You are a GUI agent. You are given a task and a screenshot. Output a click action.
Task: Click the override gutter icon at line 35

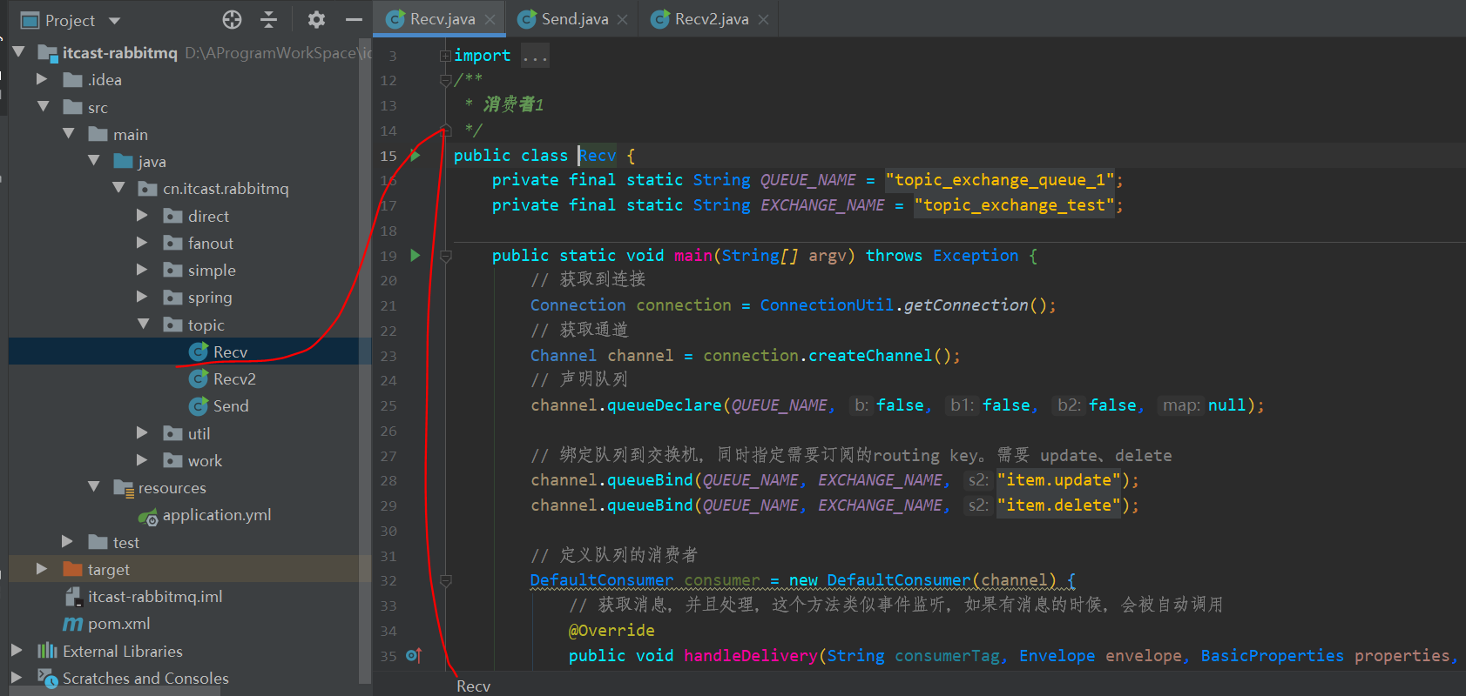pos(414,655)
